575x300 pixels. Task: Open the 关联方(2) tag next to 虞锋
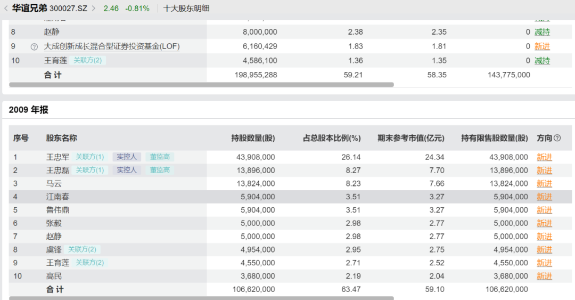pyautogui.click(x=82, y=249)
